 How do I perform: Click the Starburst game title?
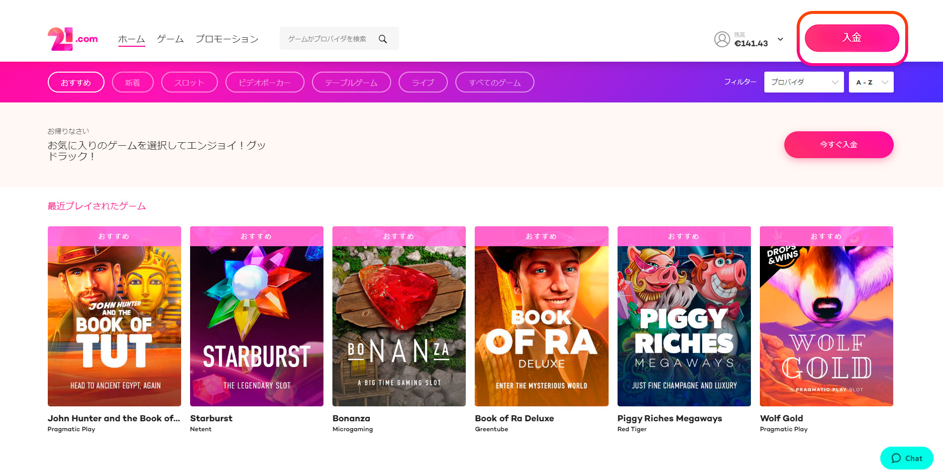coord(211,418)
